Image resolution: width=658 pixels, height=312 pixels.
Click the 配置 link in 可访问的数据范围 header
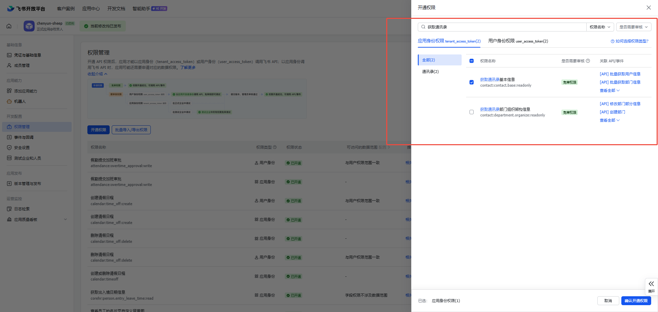click(x=384, y=147)
